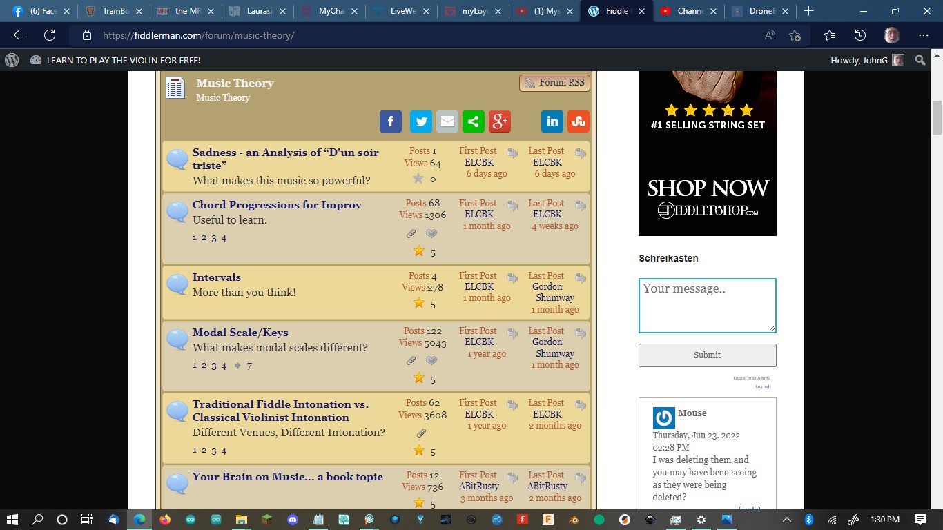Add this page to favorites star
The image size is (943, 530).
point(795,35)
